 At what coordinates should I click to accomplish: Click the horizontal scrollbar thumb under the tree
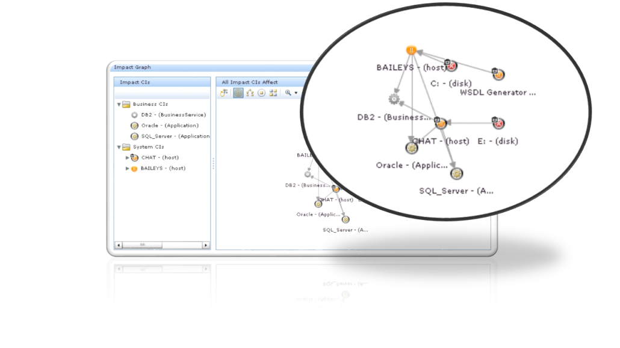[142, 245]
